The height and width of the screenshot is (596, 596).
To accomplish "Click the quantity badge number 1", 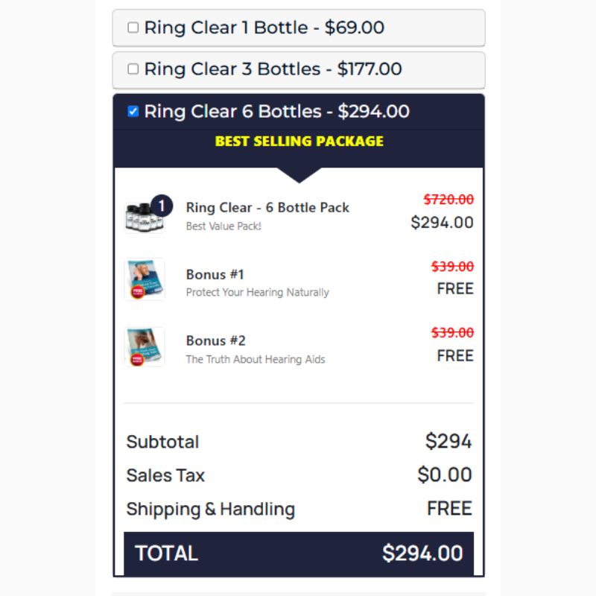I will pos(162,206).
